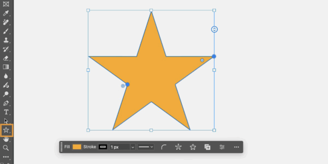Activate the Zoom magnifier tool

tap(6, 148)
